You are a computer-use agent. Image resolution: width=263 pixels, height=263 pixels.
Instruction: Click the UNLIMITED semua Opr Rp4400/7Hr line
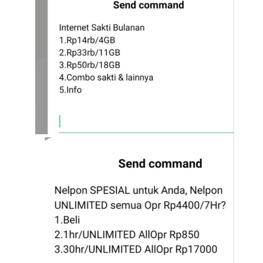point(139,205)
